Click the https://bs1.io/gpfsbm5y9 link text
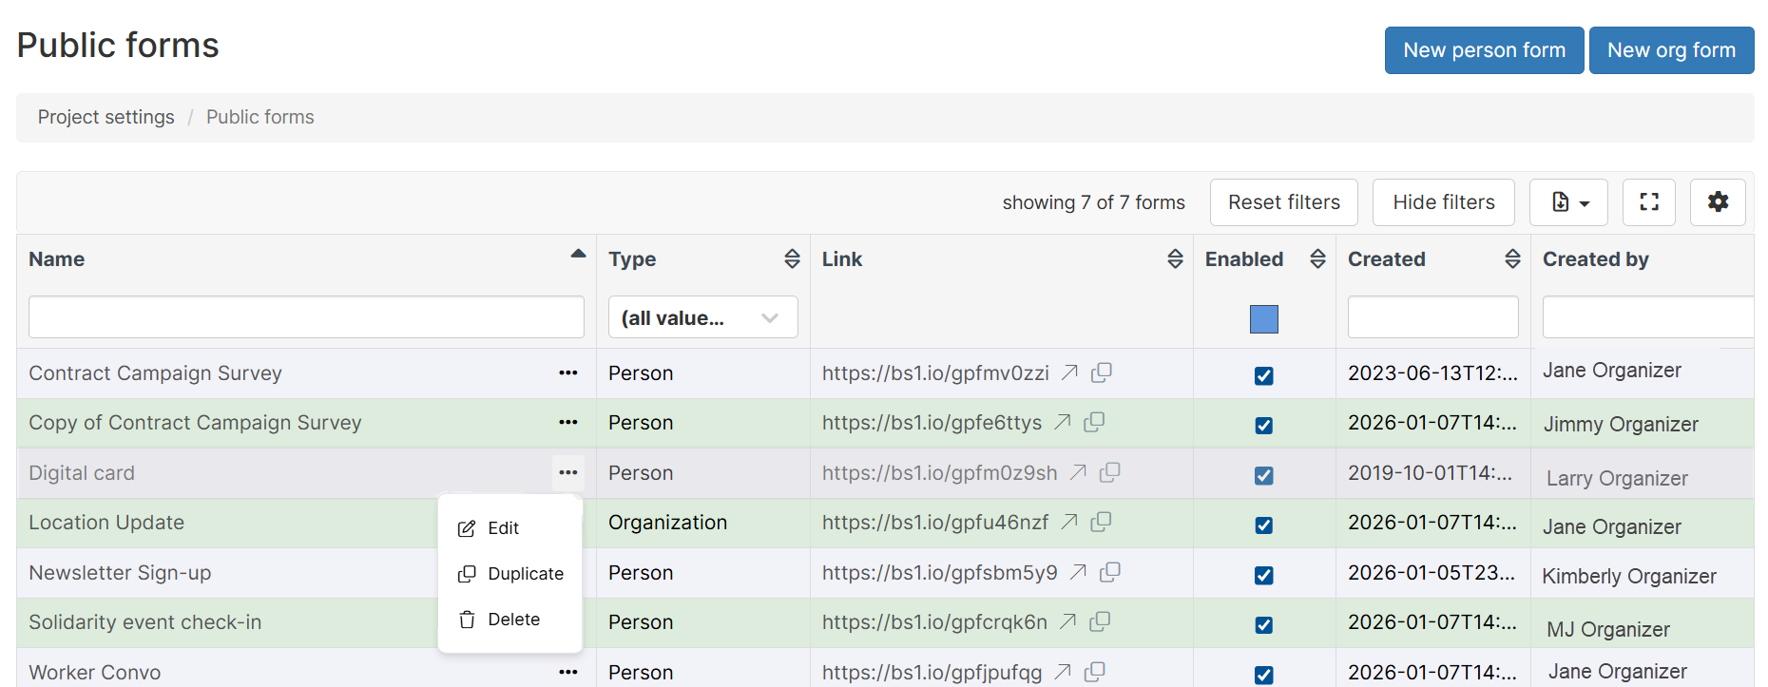The height and width of the screenshot is (687, 1768). [939, 573]
